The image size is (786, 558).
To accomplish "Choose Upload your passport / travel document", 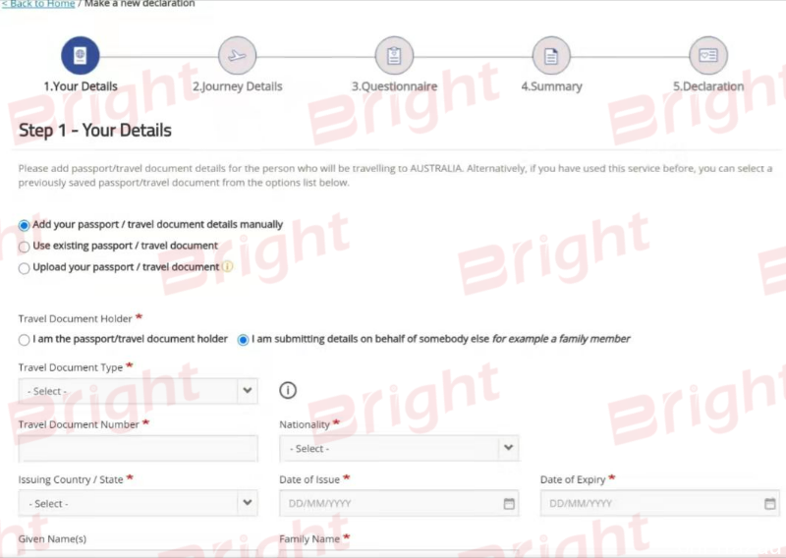I will (x=24, y=268).
